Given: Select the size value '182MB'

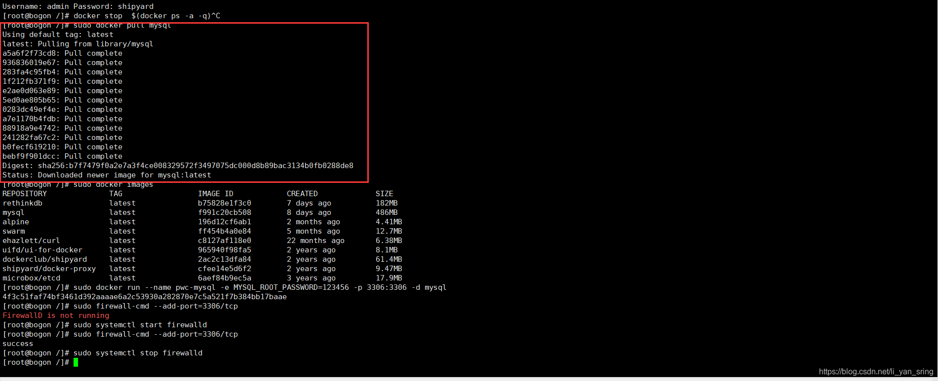Looking at the screenshot, I should 387,203.
